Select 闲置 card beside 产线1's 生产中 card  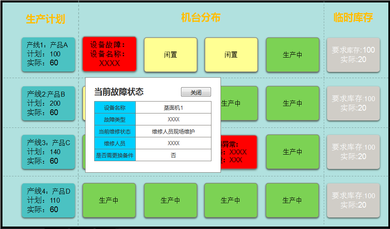pos(231,55)
